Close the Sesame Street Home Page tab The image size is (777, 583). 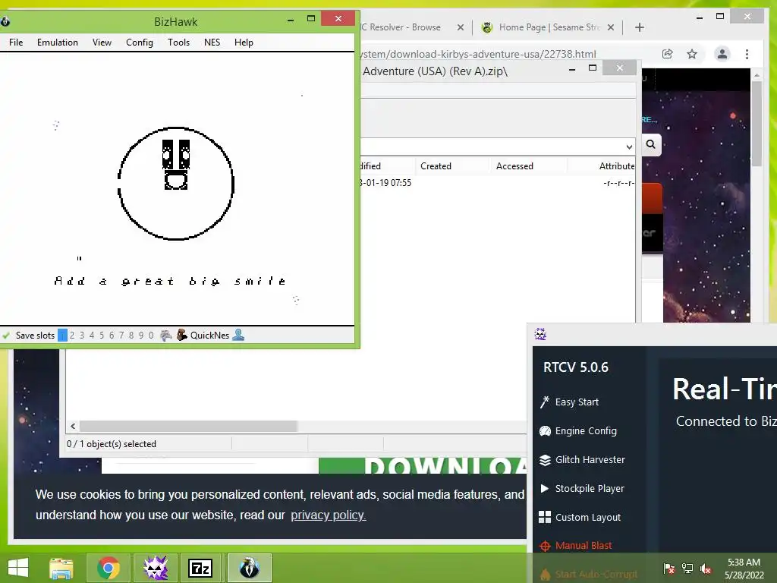pos(611,27)
